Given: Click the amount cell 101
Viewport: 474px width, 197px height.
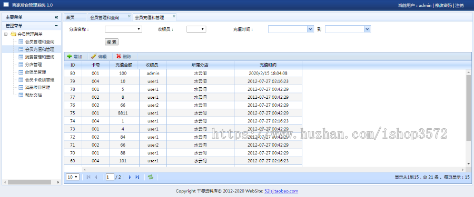Looking at the screenshot, I should point(123,161).
